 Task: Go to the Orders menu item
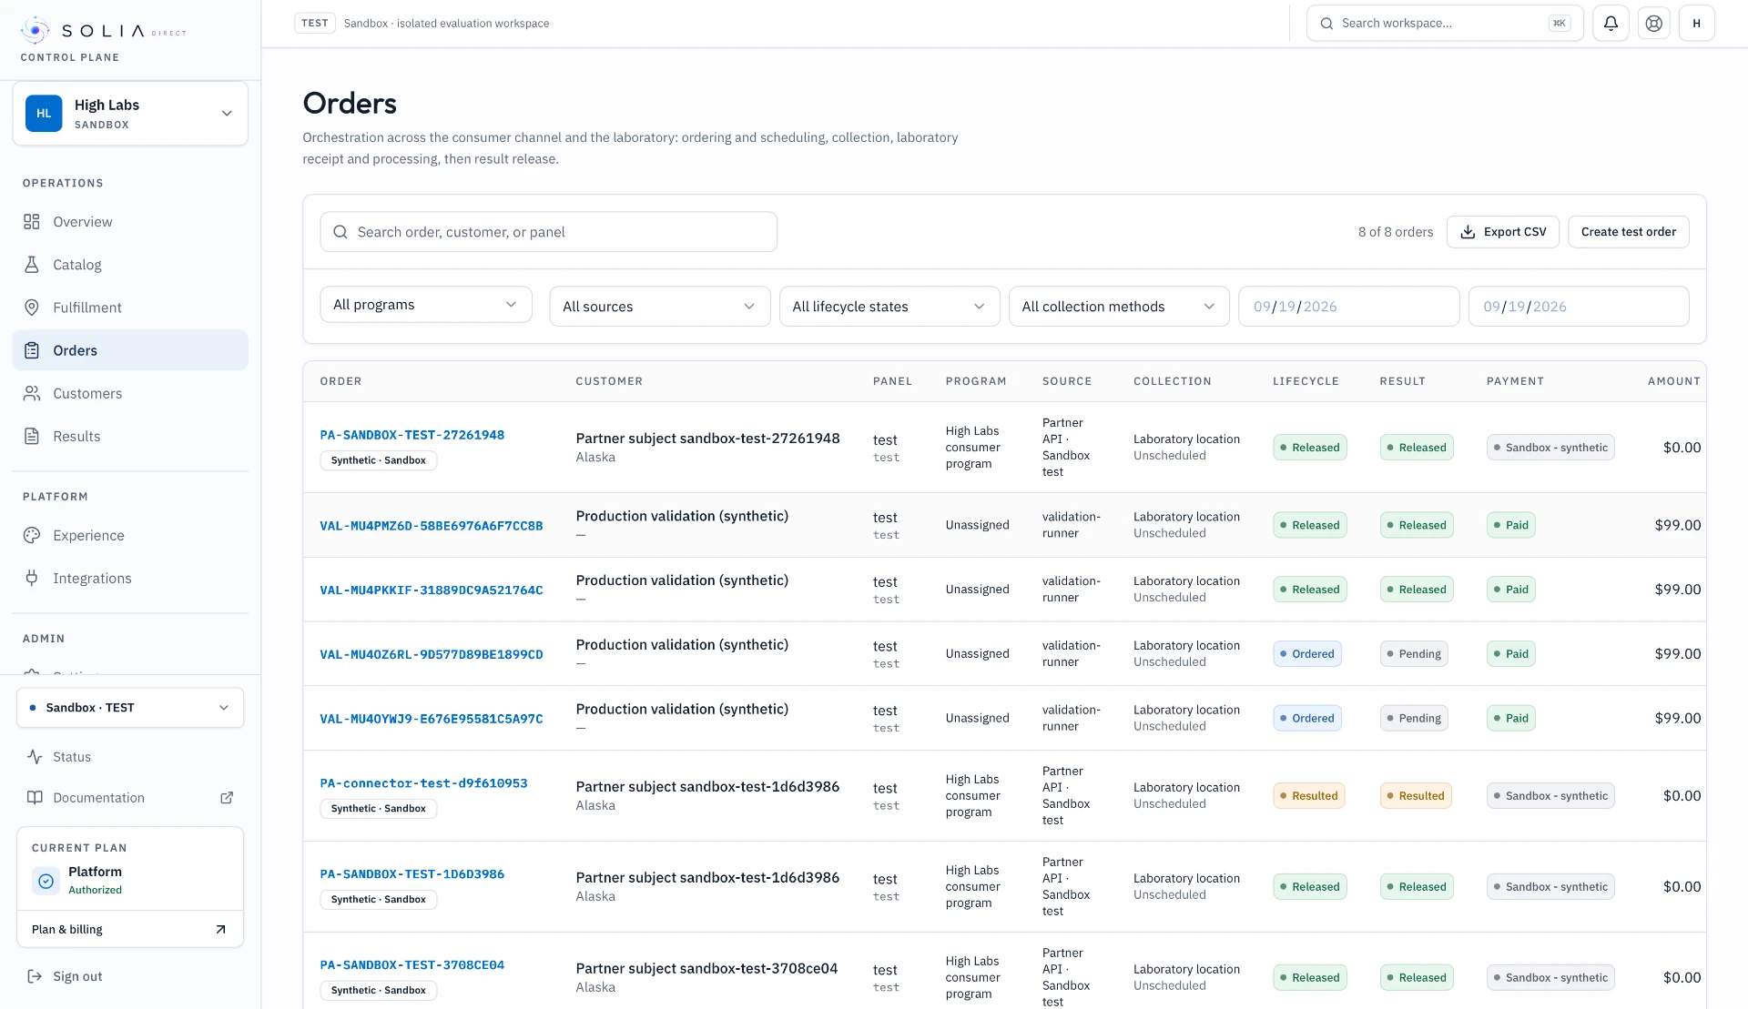[130, 350]
